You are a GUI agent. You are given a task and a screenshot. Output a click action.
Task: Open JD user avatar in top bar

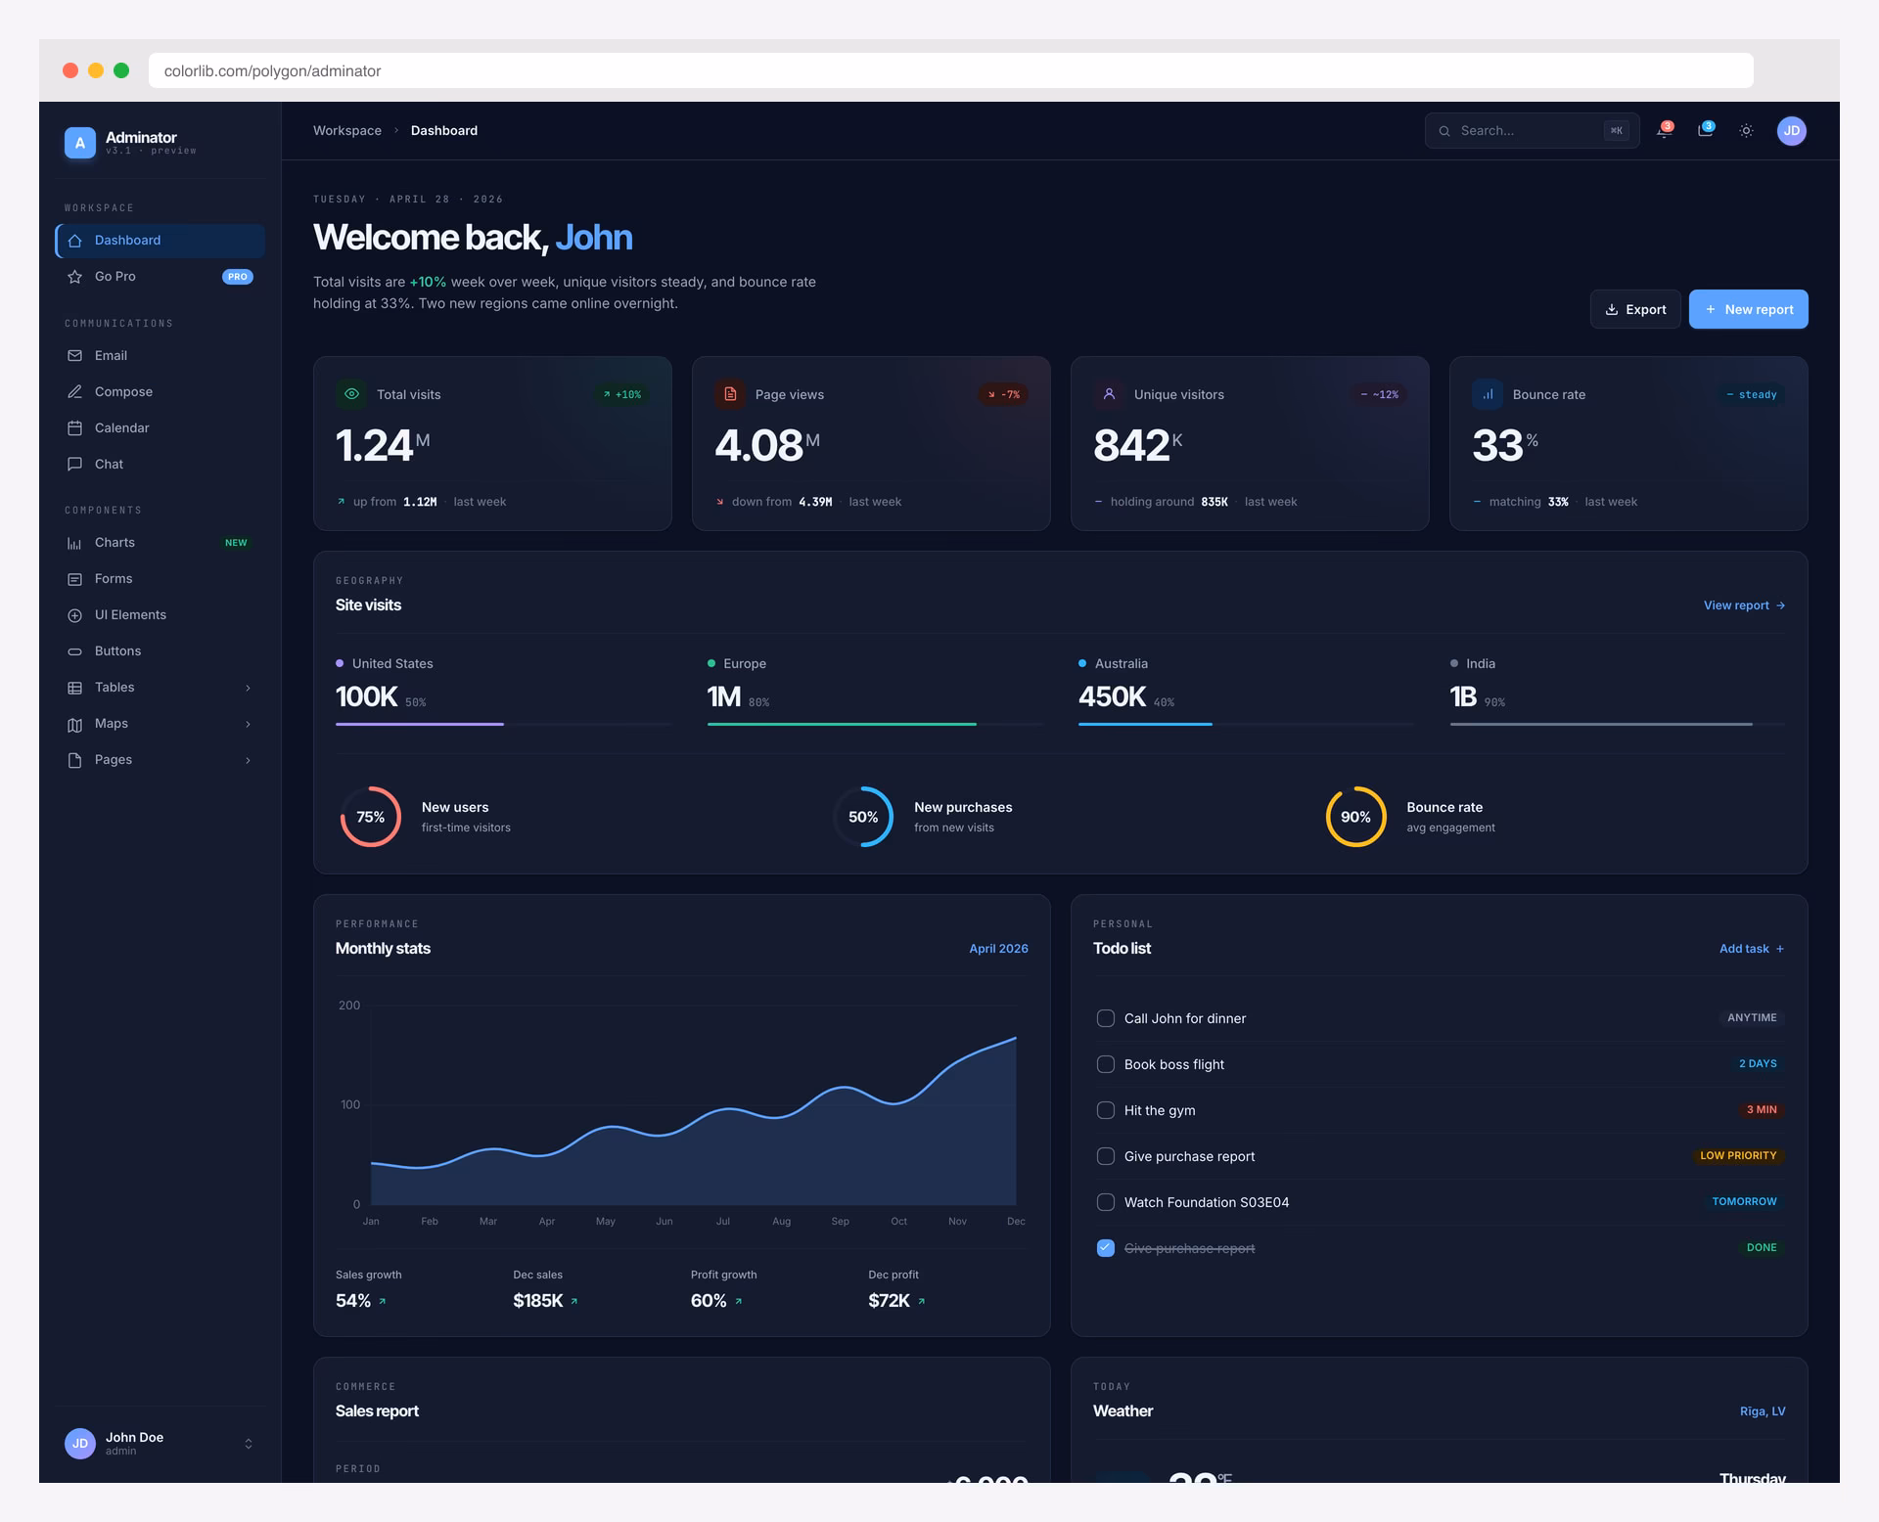pyautogui.click(x=1792, y=131)
